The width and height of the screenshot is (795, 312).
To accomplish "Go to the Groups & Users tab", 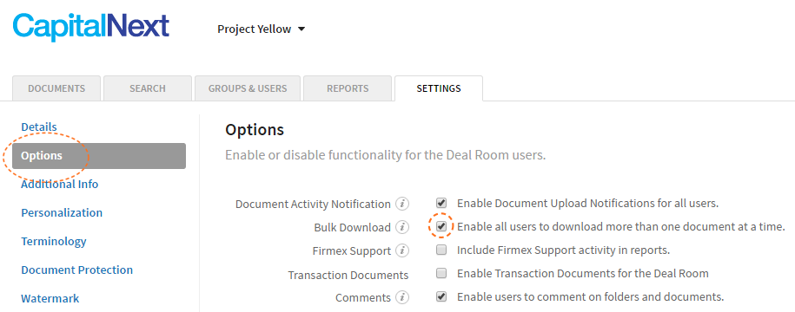I will (x=248, y=88).
